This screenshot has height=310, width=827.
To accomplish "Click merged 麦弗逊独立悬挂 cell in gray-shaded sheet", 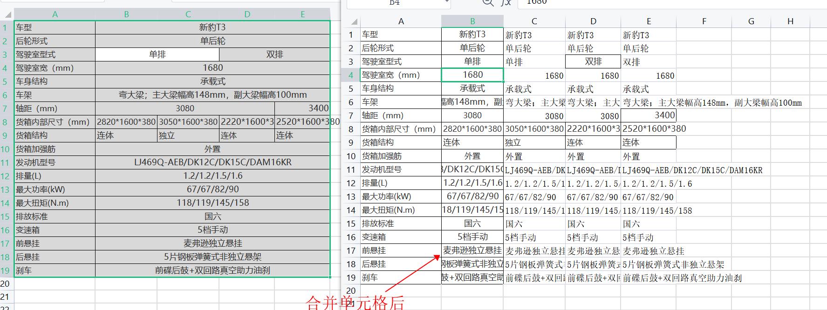I will 213,243.
